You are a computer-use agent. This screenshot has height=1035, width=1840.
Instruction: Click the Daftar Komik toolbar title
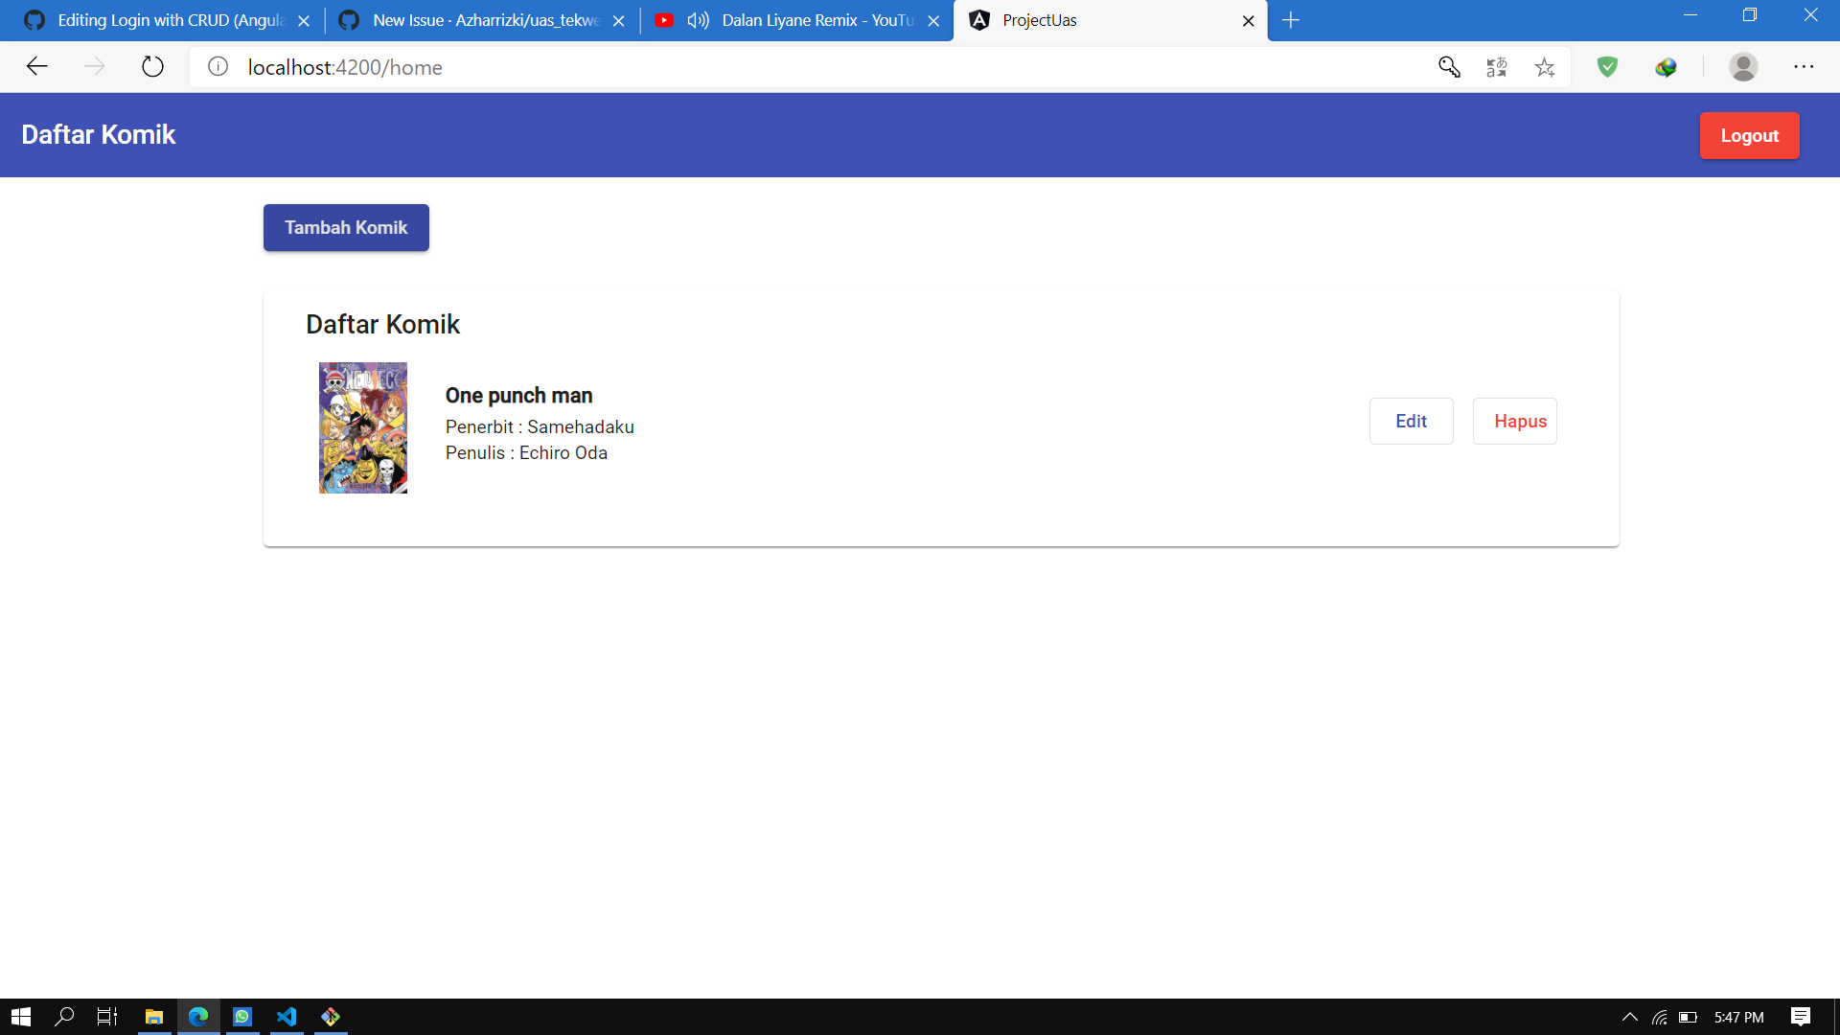point(99,135)
